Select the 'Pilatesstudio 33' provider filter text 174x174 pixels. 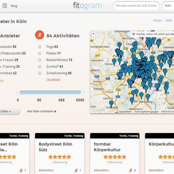coord(13,53)
